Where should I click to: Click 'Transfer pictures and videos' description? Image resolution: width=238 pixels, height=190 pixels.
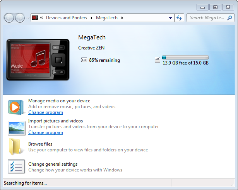tap(94, 127)
